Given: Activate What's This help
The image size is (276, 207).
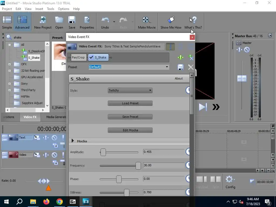Looking at the screenshot, I should click(x=193, y=22).
